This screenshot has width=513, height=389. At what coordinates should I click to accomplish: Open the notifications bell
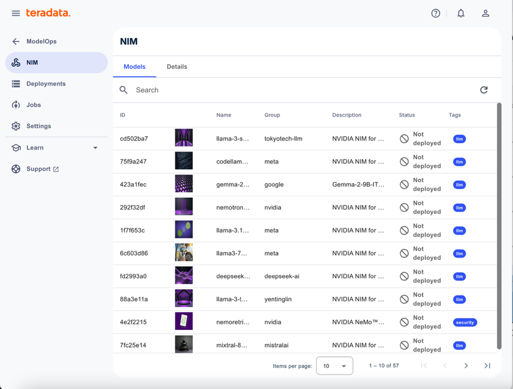tap(460, 13)
